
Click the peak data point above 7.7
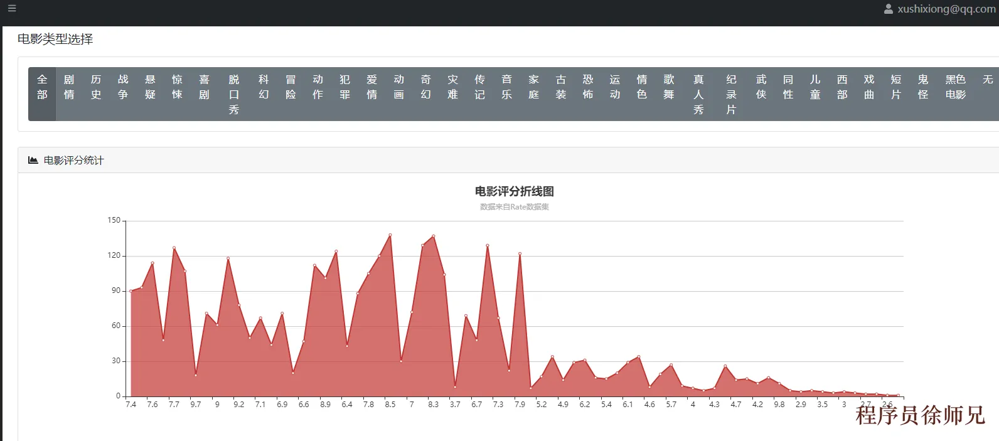click(174, 248)
